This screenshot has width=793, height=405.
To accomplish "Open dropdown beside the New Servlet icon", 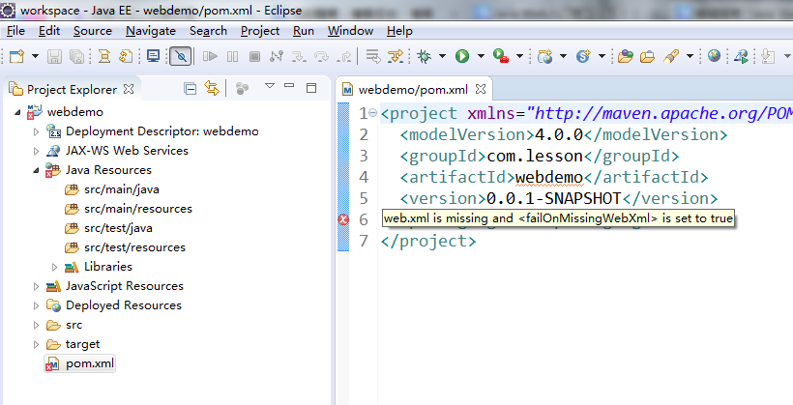I will (602, 56).
